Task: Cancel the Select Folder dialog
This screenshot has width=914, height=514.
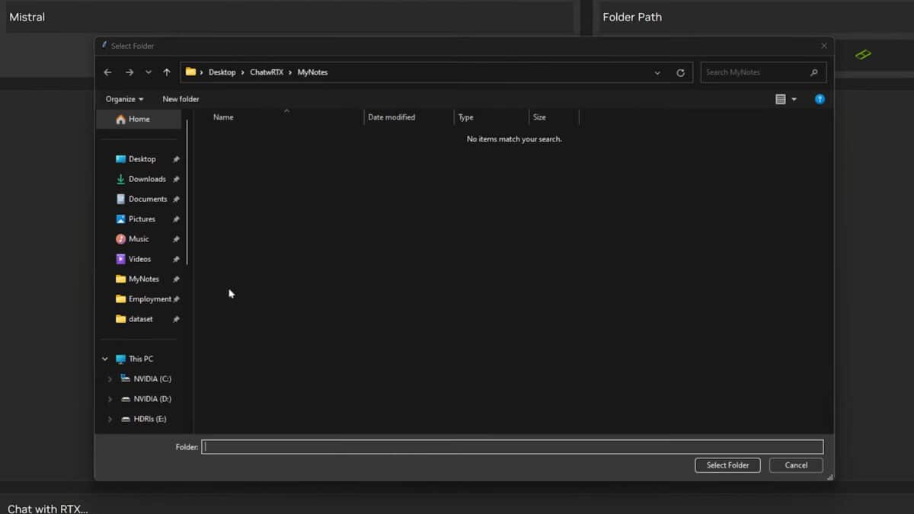Action: coord(796,465)
